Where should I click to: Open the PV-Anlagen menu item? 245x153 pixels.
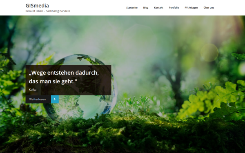pos(191,8)
